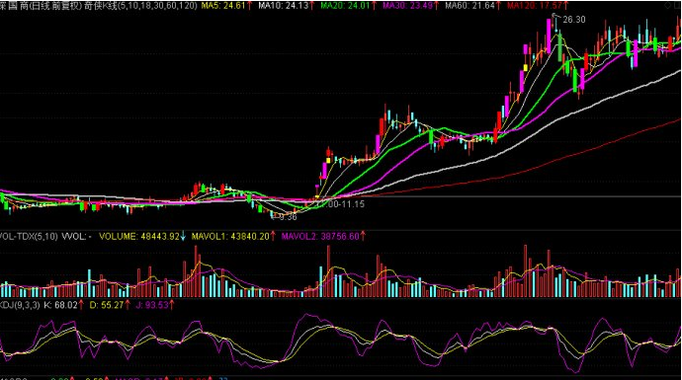Click the MA60: 21.64 label
This screenshot has height=380, width=682.
tap(470, 6)
